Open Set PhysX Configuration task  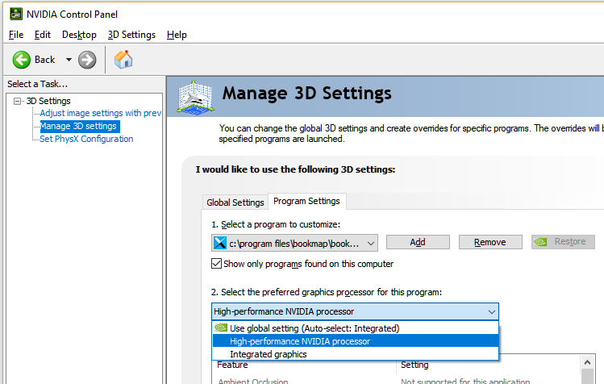86,139
